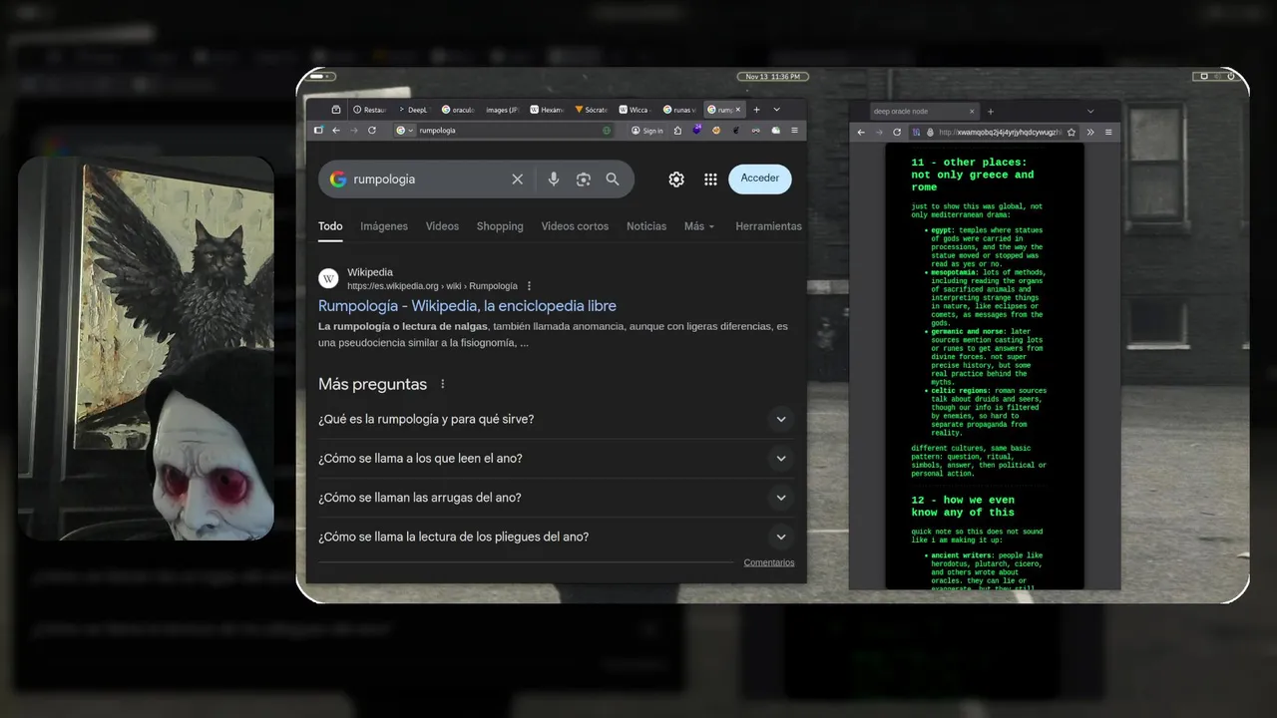Open the Nov 13 clock in top bar
Image resolution: width=1277 pixels, height=718 pixels.
772,77
